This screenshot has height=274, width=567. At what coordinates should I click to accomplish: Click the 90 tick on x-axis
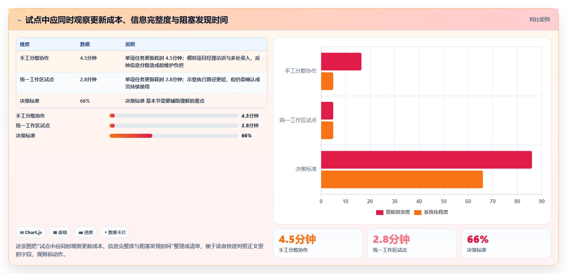click(x=542, y=201)
